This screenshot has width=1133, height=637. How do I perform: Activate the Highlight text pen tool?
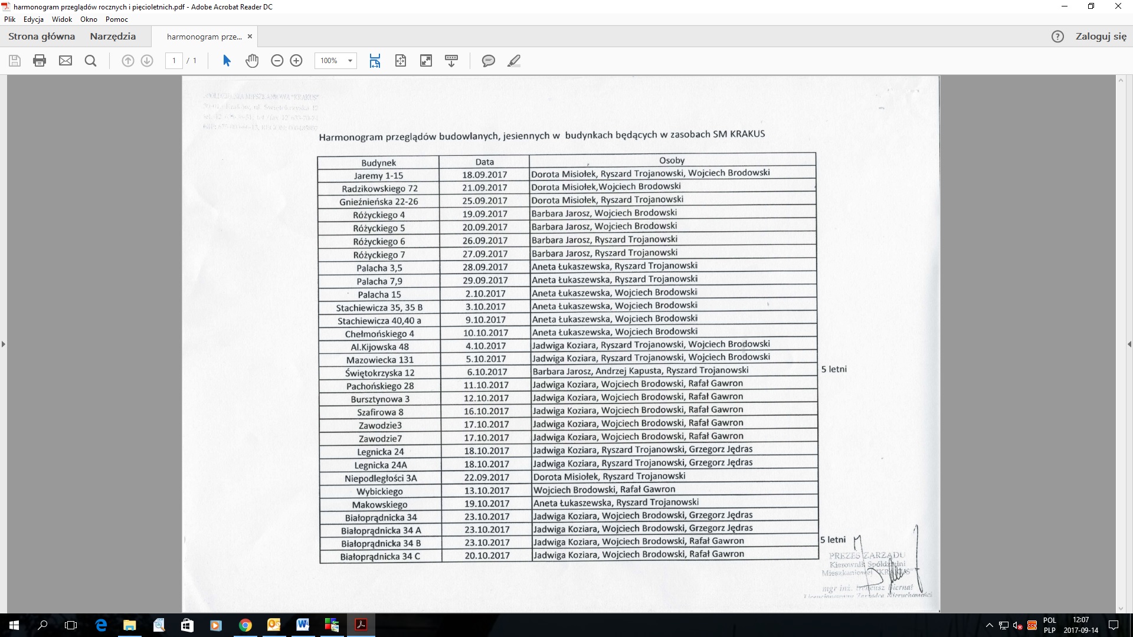(514, 61)
